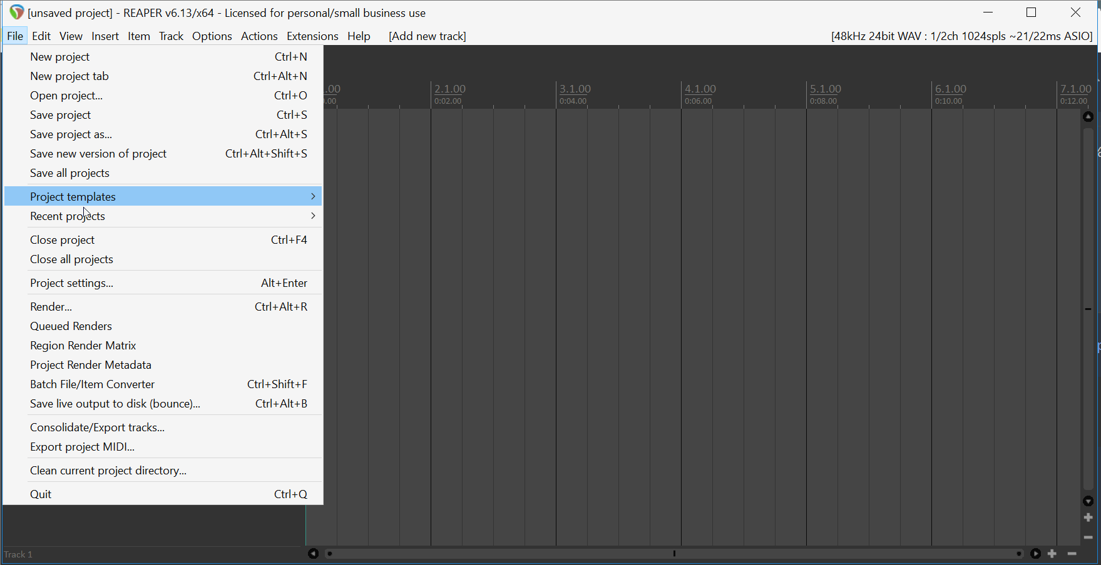
Task: Click the audio device info (48kHz 24bit WAV)
Action: click(x=962, y=36)
